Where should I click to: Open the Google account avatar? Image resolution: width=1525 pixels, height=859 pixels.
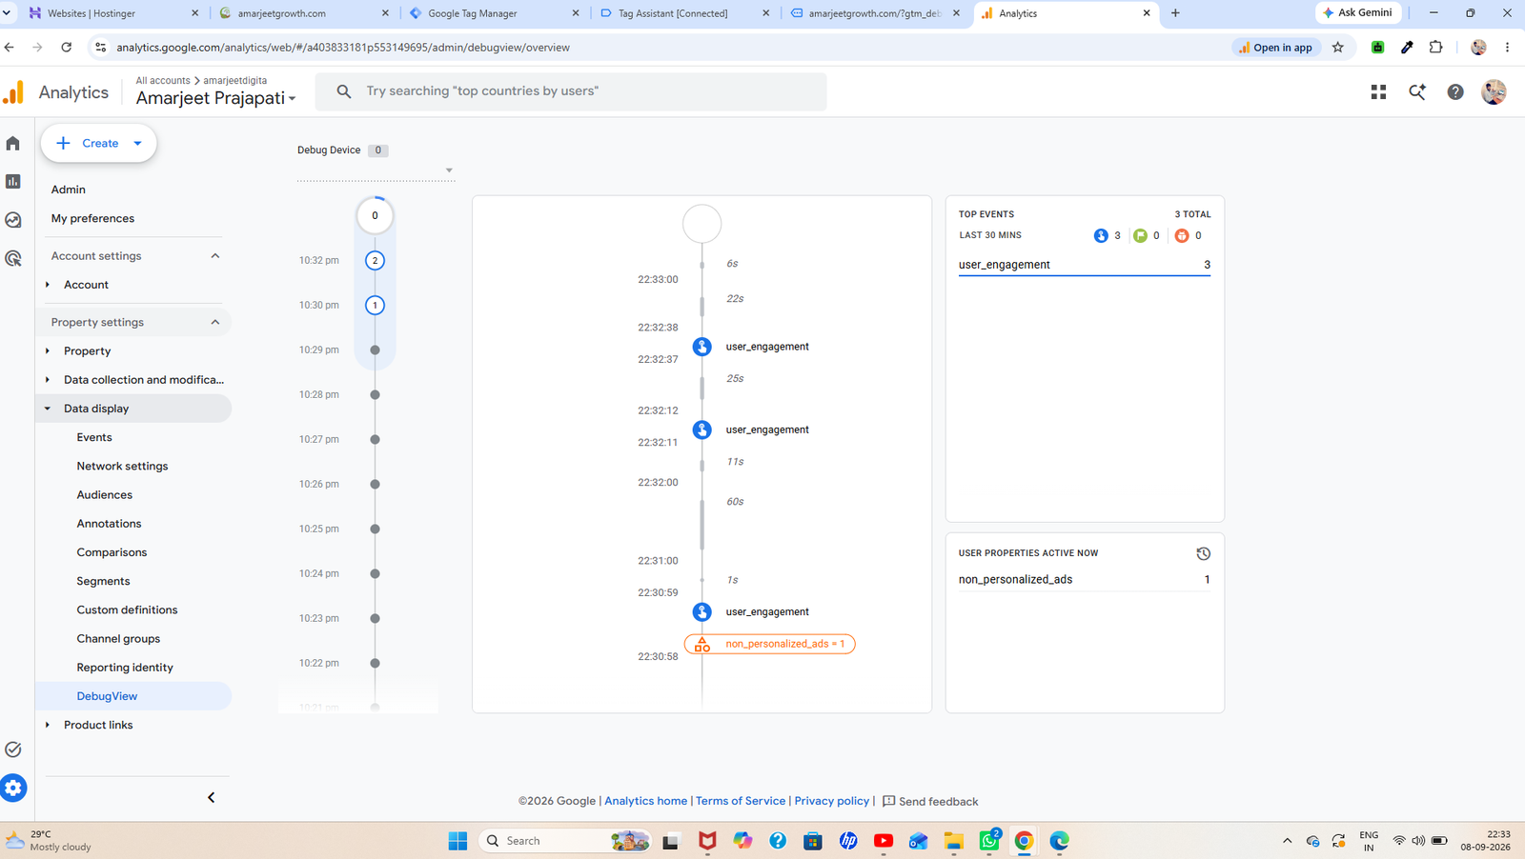[1494, 91]
